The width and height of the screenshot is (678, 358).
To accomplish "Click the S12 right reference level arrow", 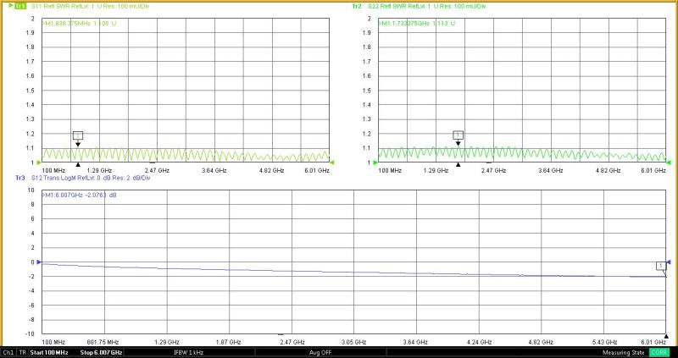I will [x=670, y=262].
